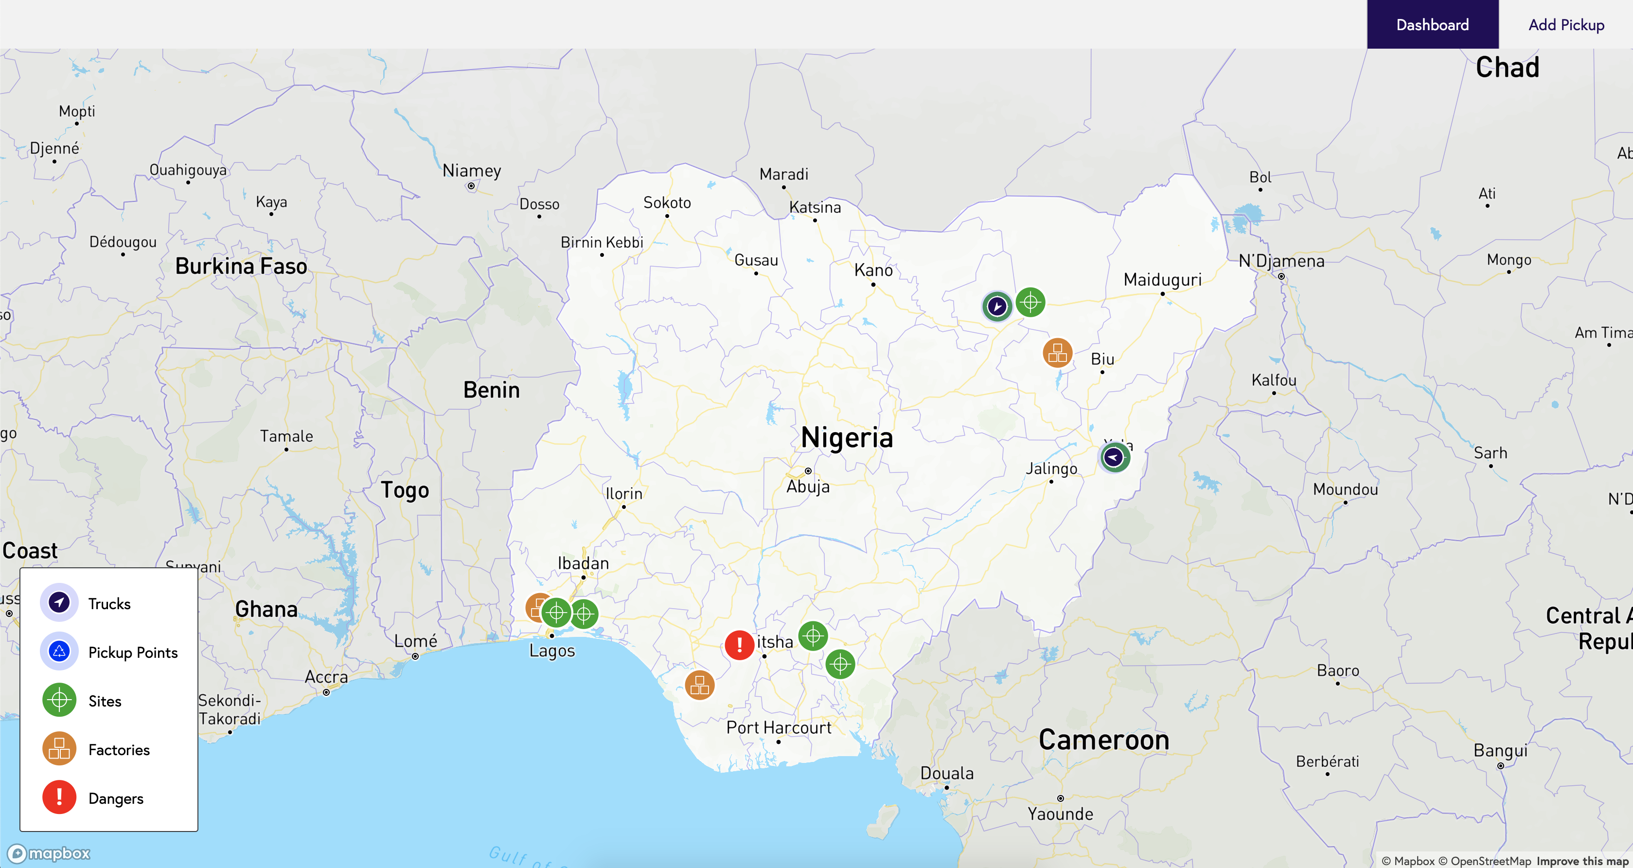
Task: Click the Dangers legend icon
Action: (x=59, y=797)
